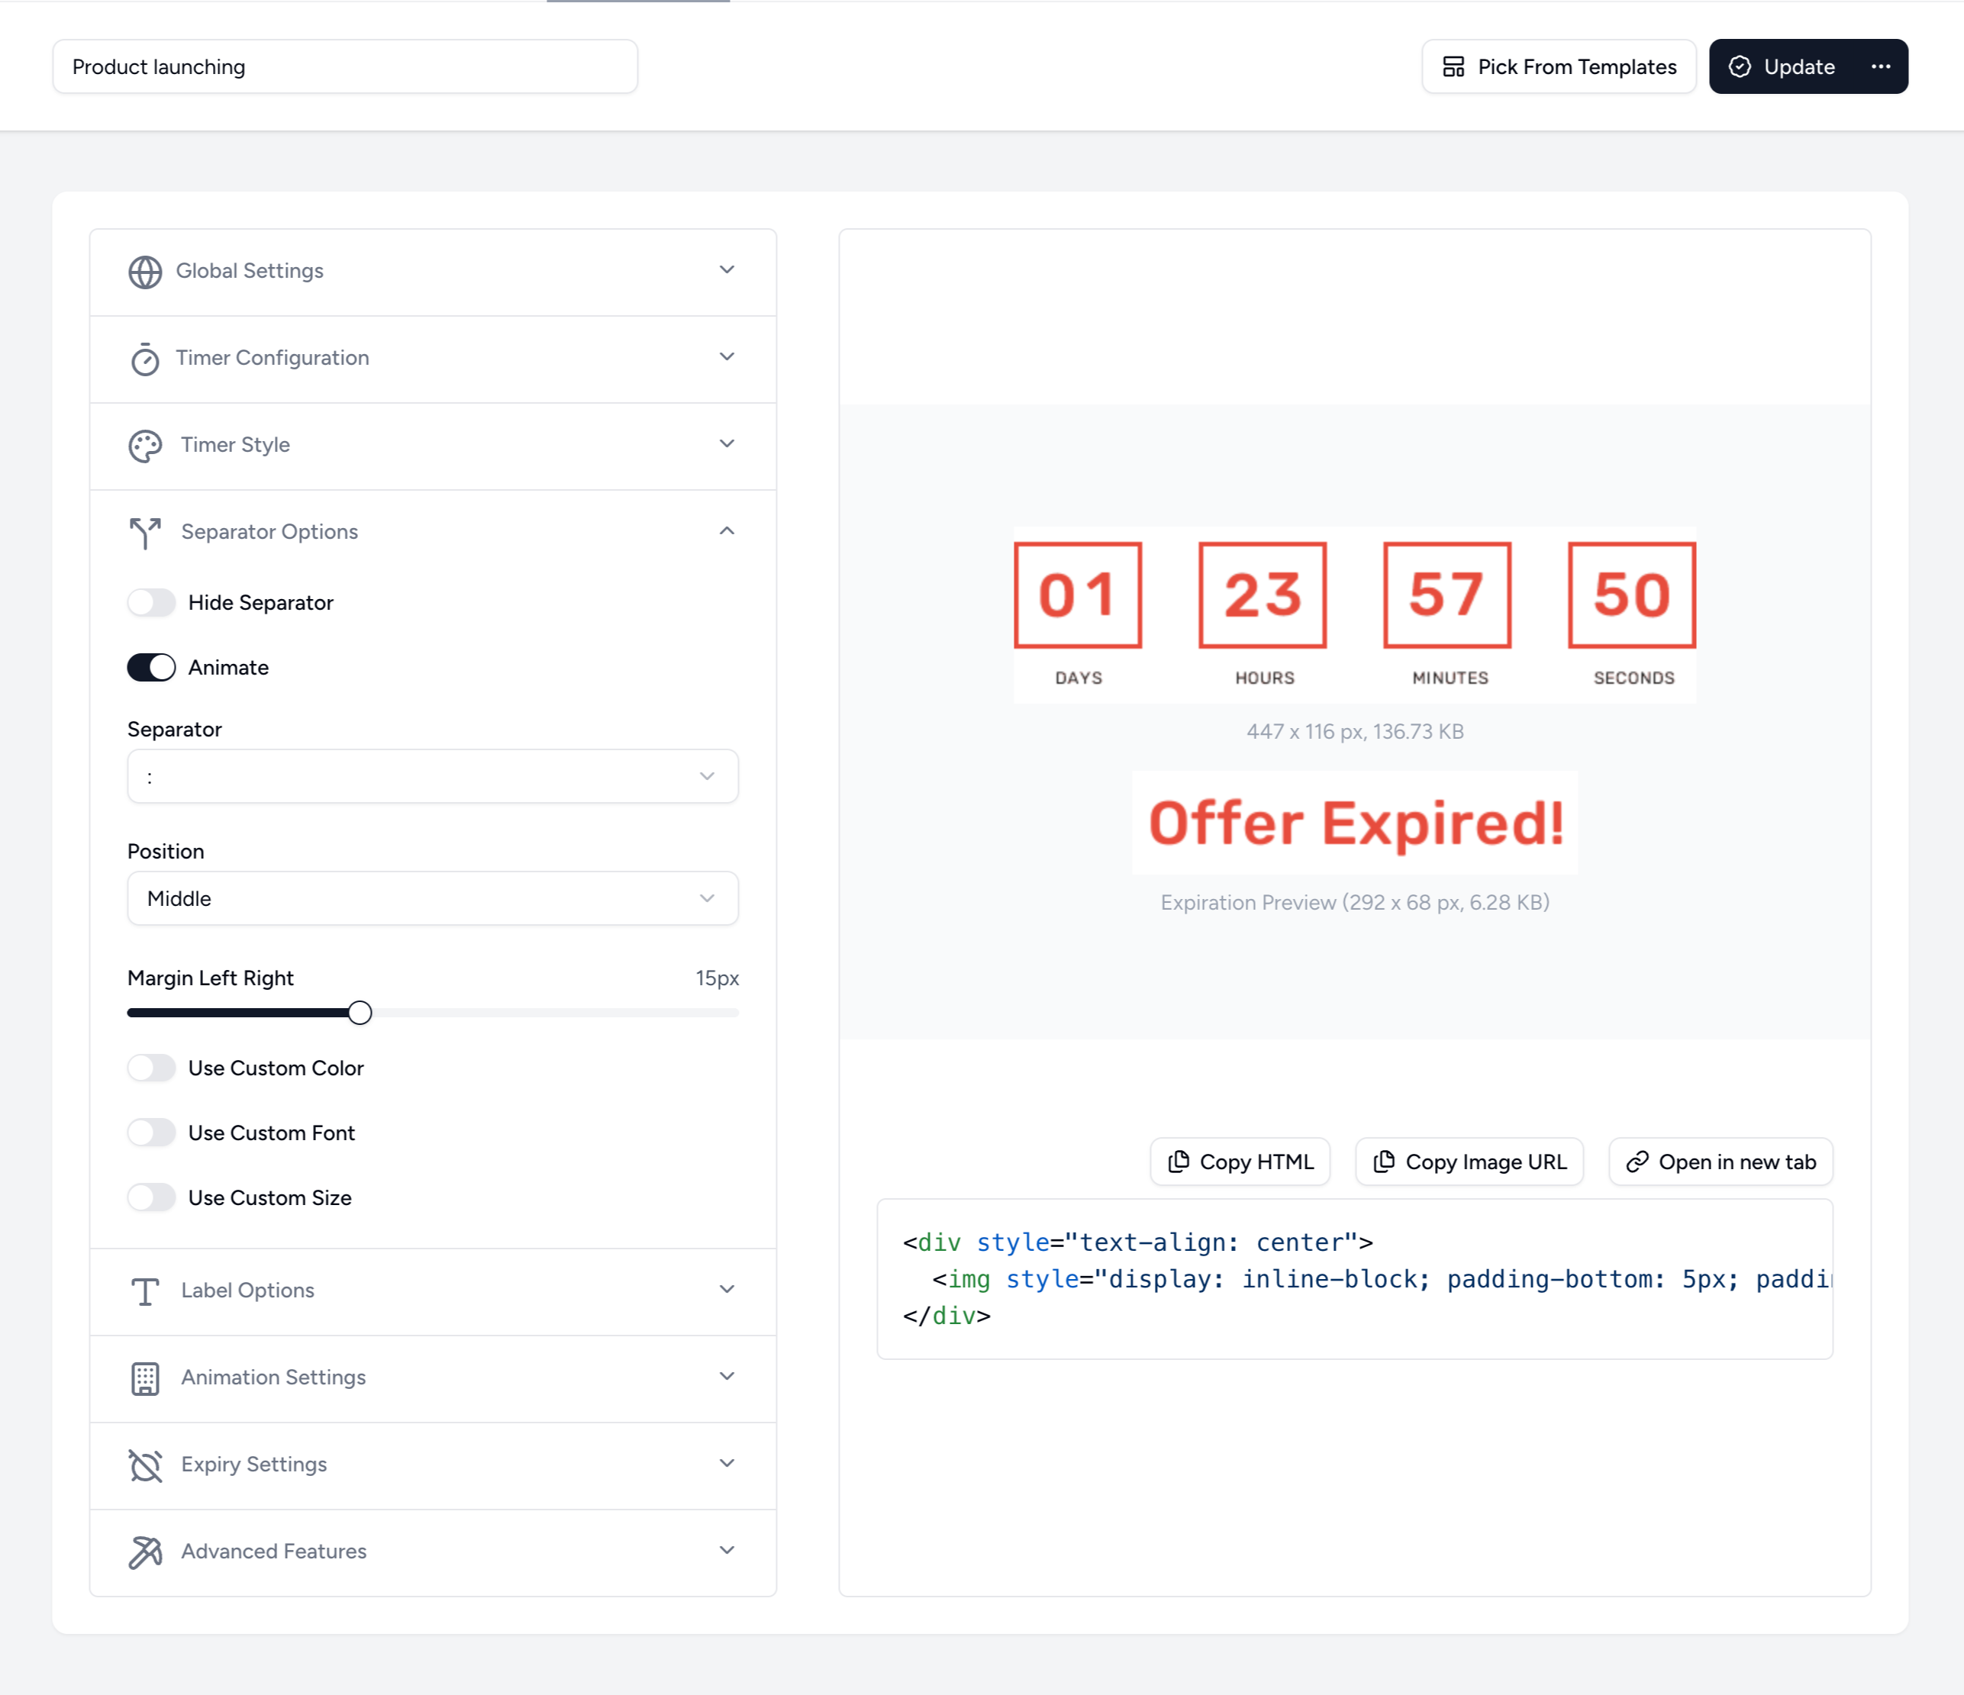Collapse the Separator Options section

(726, 530)
